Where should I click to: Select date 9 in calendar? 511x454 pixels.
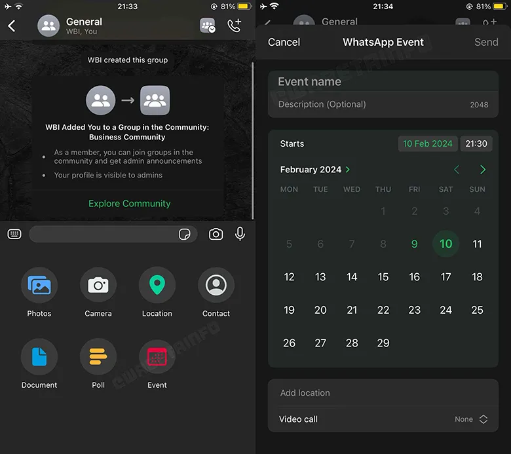click(x=414, y=244)
